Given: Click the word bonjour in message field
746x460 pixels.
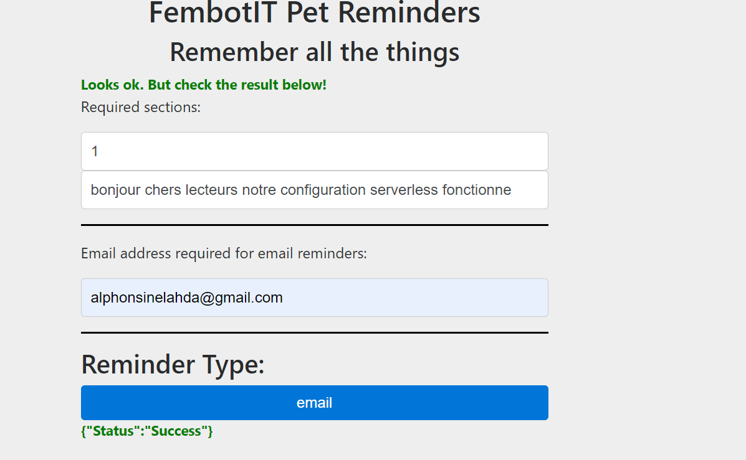Looking at the screenshot, I should [115, 190].
